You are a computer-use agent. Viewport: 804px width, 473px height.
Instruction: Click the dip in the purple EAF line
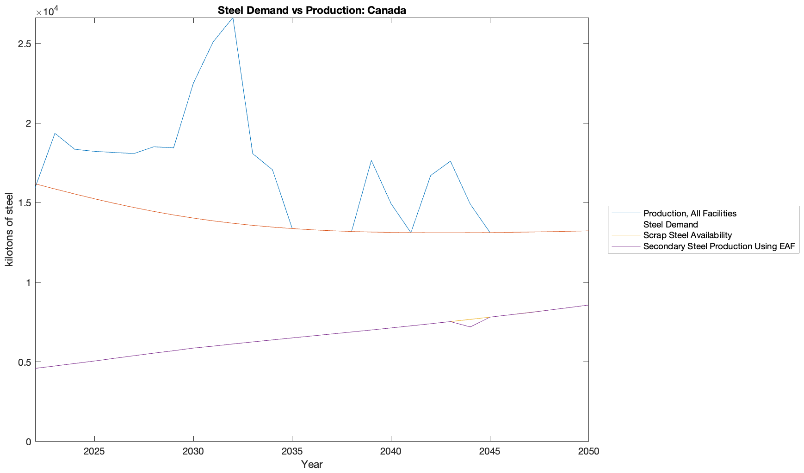pyautogui.click(x=470, y=327)
